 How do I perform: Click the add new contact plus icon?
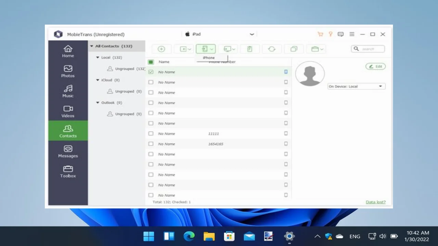coord(161,49)
